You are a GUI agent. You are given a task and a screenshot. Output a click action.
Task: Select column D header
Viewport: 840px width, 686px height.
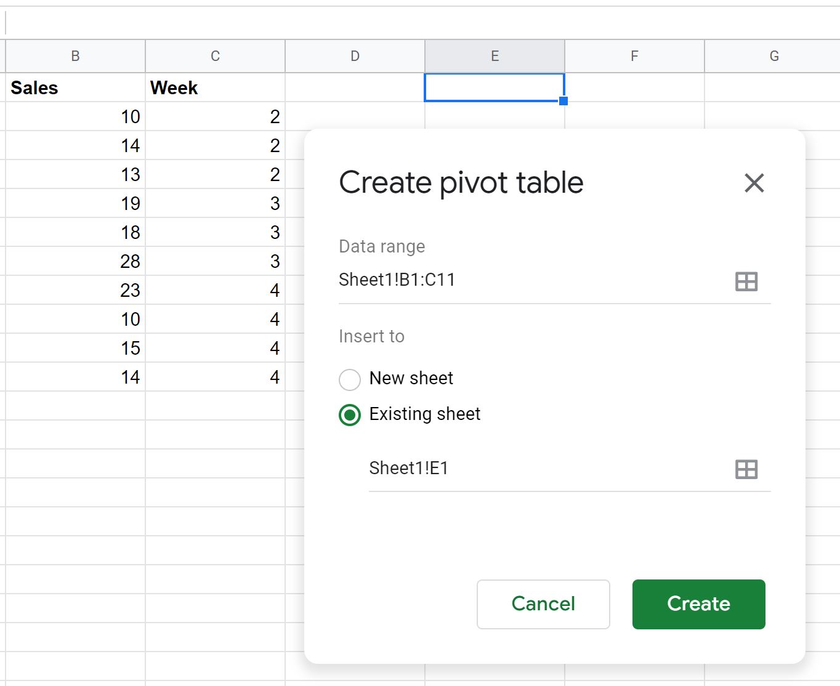pos(355,56)
